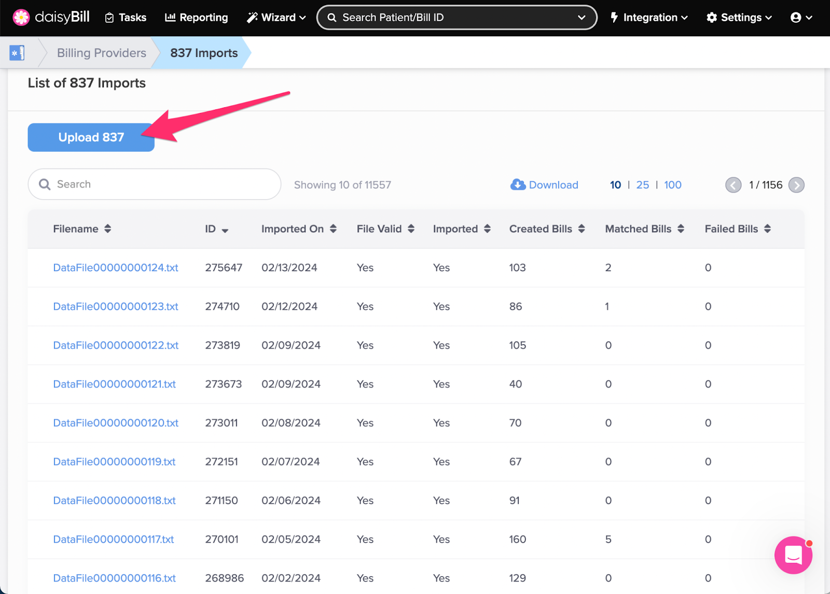The width and height of the screenshot is (830, 594).
Task: Open the Intercom chat bubble icon
Action: pos(793,555)
